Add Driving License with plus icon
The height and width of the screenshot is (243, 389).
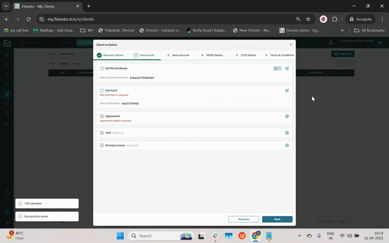click(287, 146)
